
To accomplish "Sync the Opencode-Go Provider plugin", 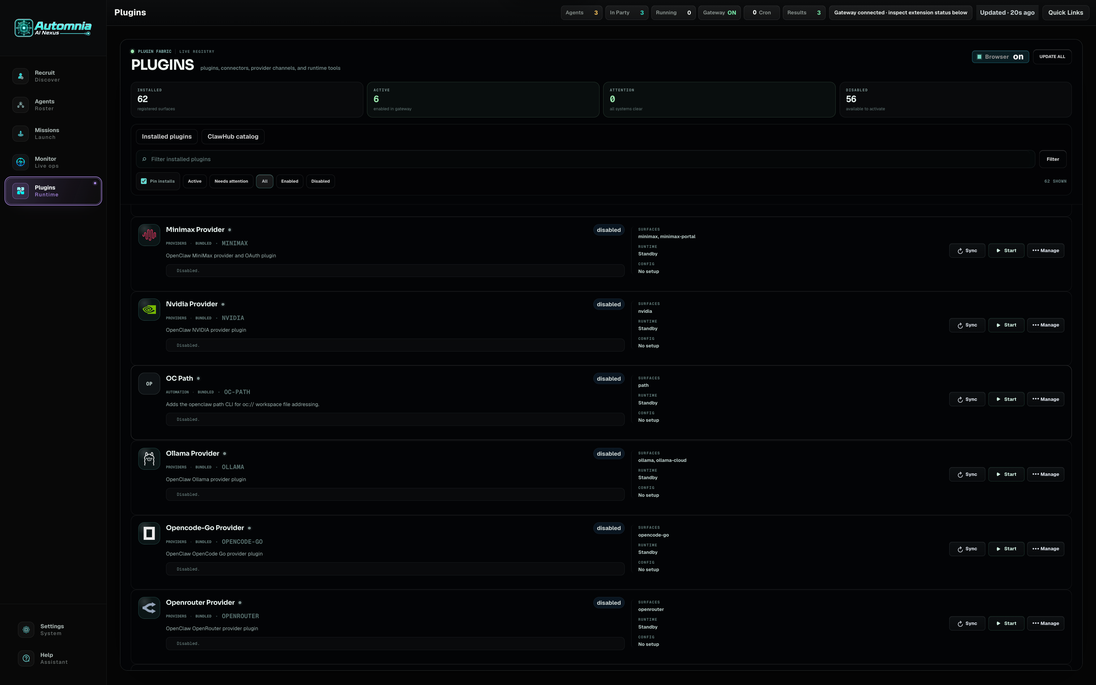I will click(x=967, y=549).
